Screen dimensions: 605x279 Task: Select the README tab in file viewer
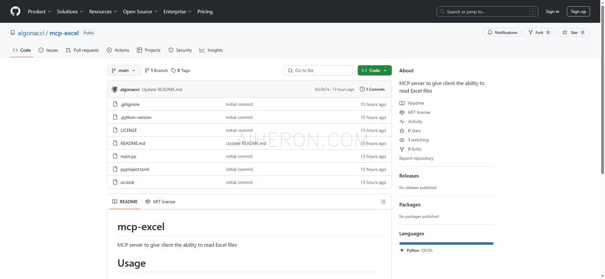[x=125, y=202]
